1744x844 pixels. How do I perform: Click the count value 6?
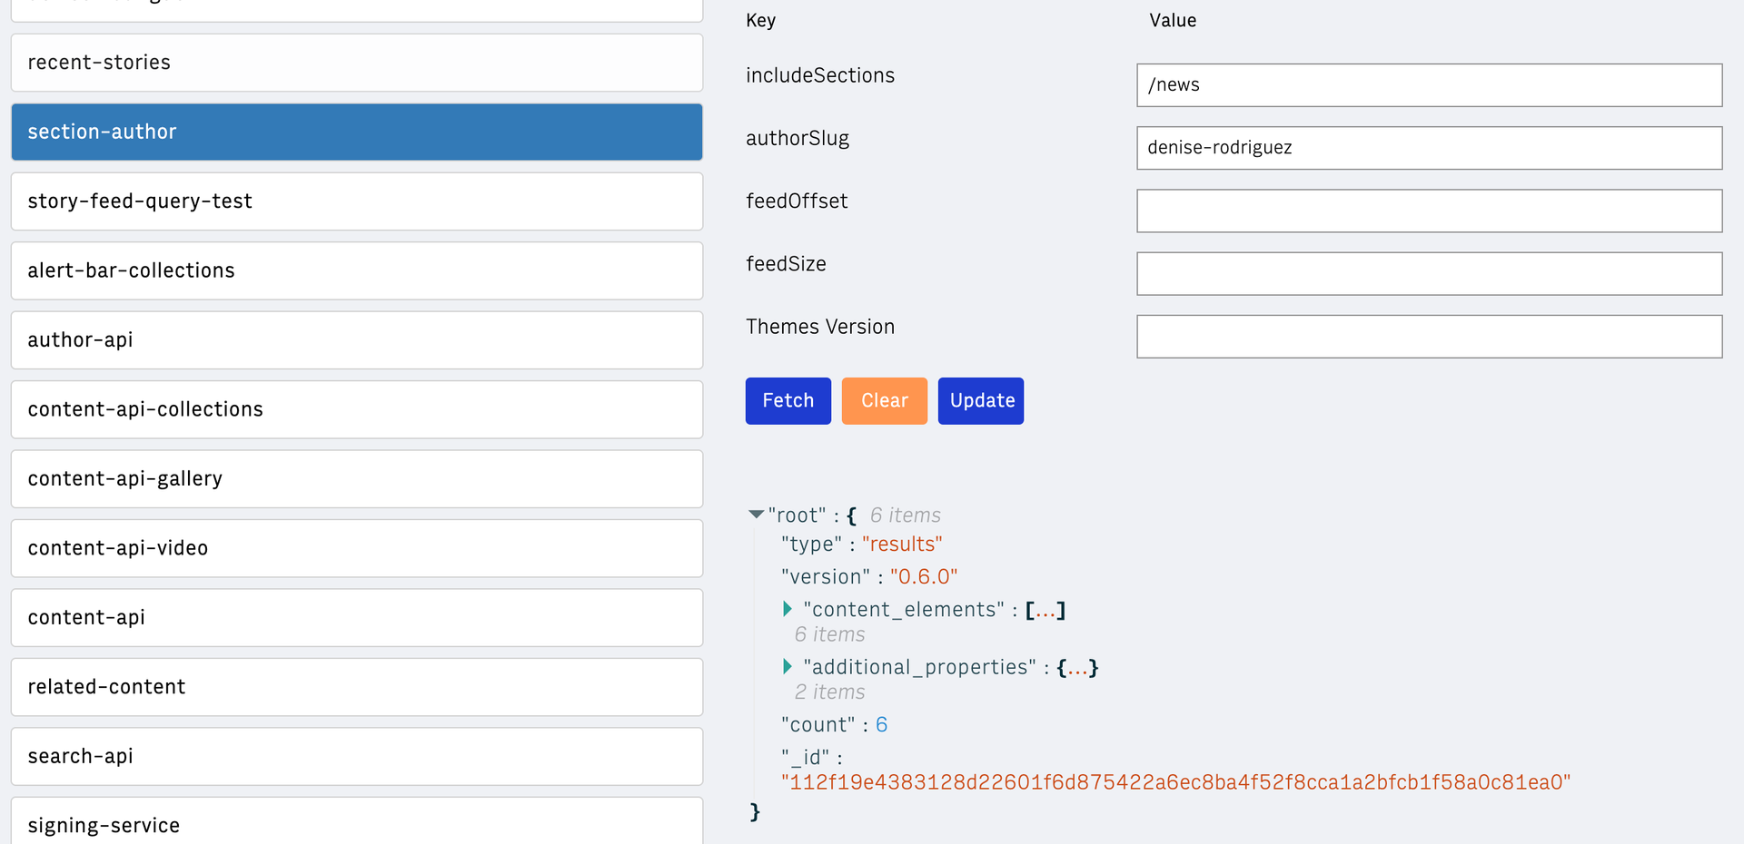point(881,724)
